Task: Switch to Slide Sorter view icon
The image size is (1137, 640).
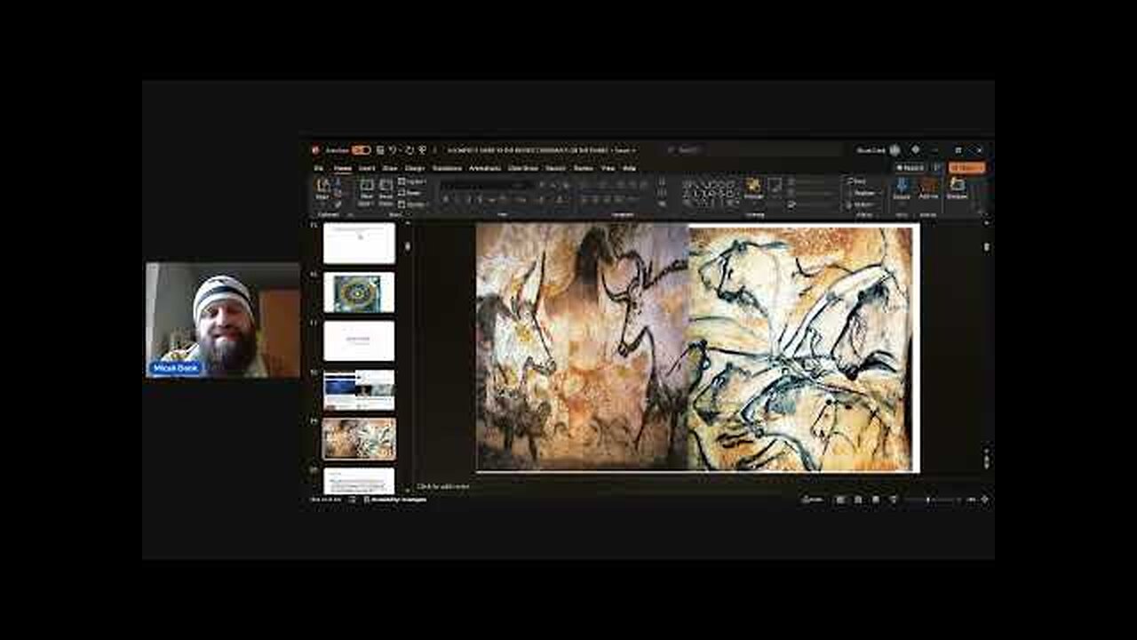Action: (858, 500)
